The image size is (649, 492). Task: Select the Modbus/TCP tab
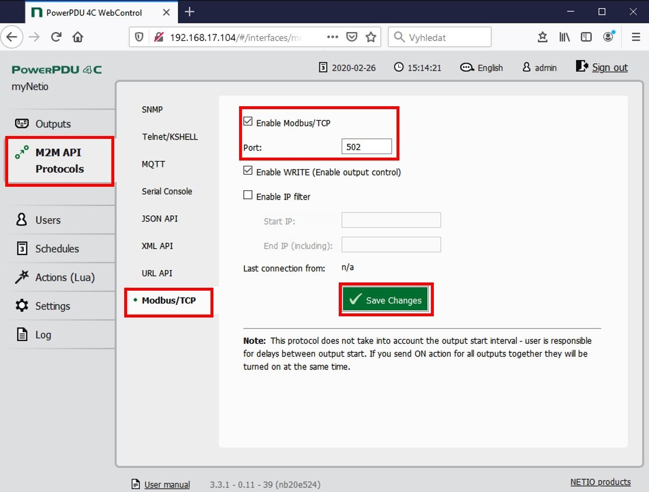(x=169, y=301)
